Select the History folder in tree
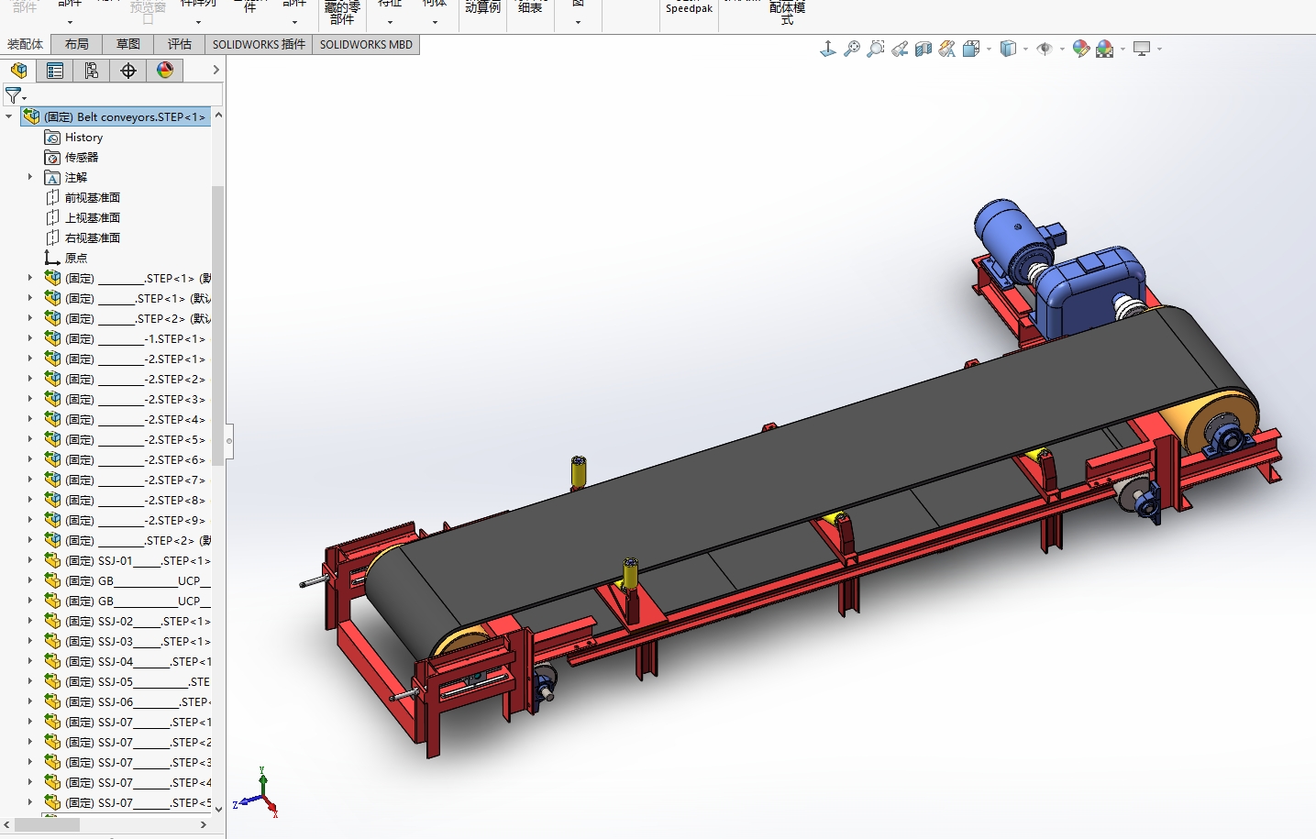This screenshot has height=839, width=1316. click(x=83, y=138)
